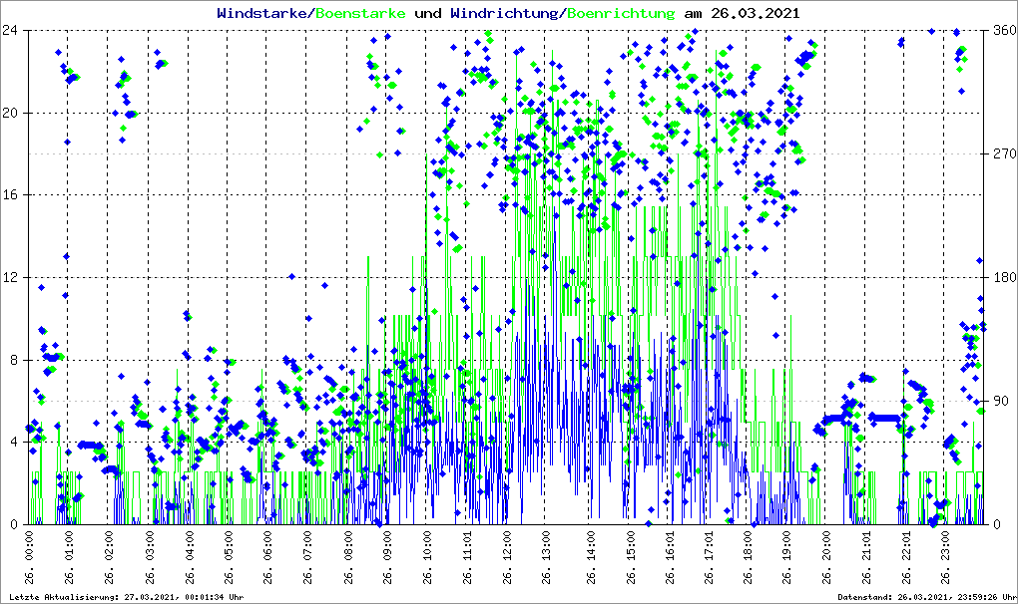Click the 'Letzte Aktualisierung' timestamp text
This screenshot has height=604, width=1018.
click(127, 597)
